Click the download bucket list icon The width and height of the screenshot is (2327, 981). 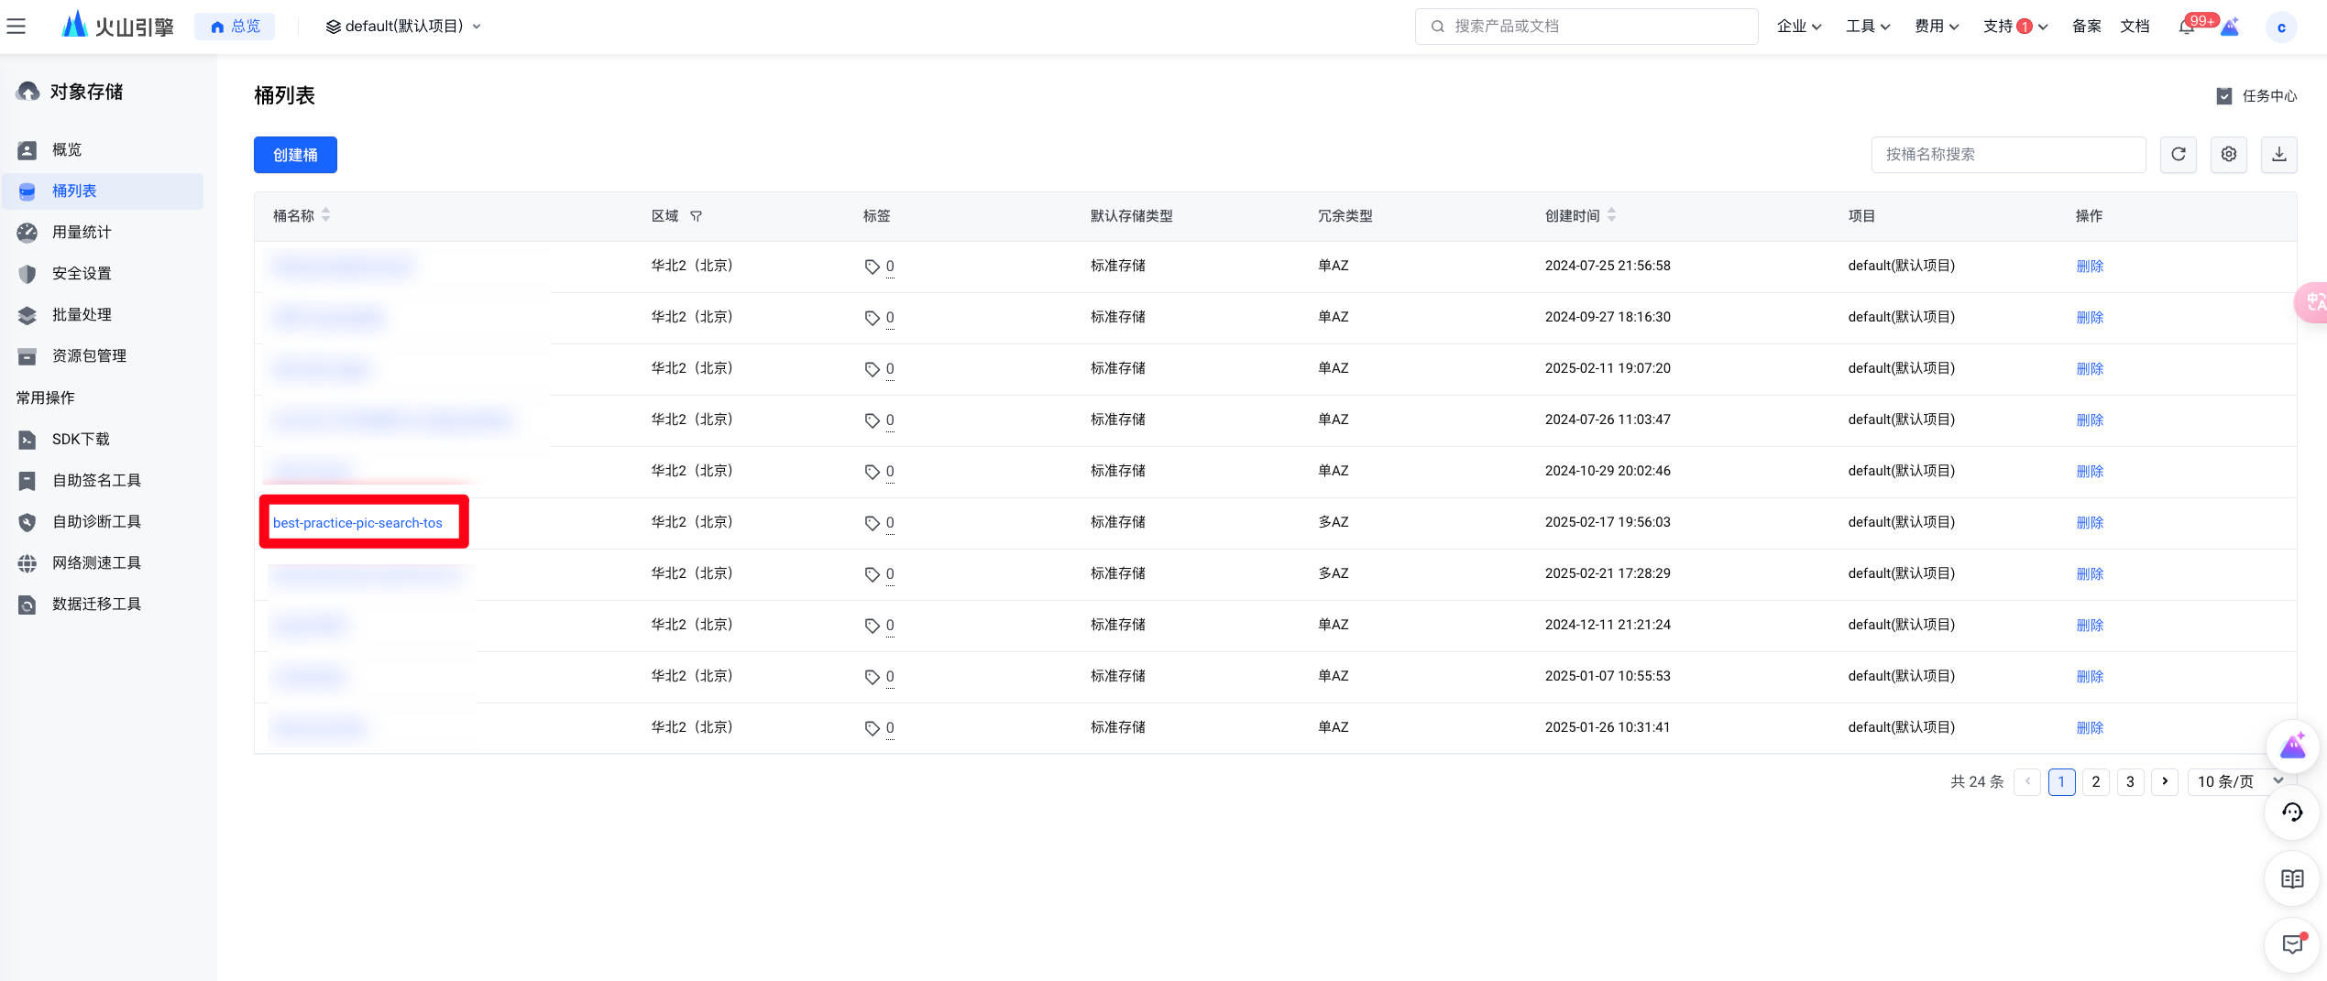coord(2279,154)
